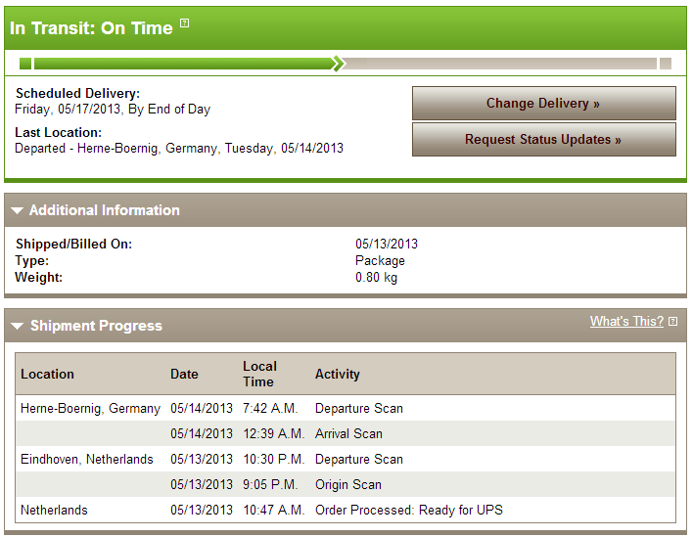The height and width of the screenshot is (537, 693).
Task: Click the Local Time column header
Action: 260,374
